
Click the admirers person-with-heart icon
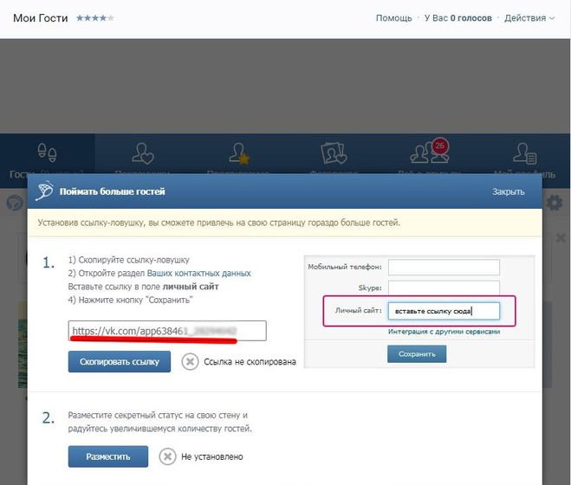point(143,154)
